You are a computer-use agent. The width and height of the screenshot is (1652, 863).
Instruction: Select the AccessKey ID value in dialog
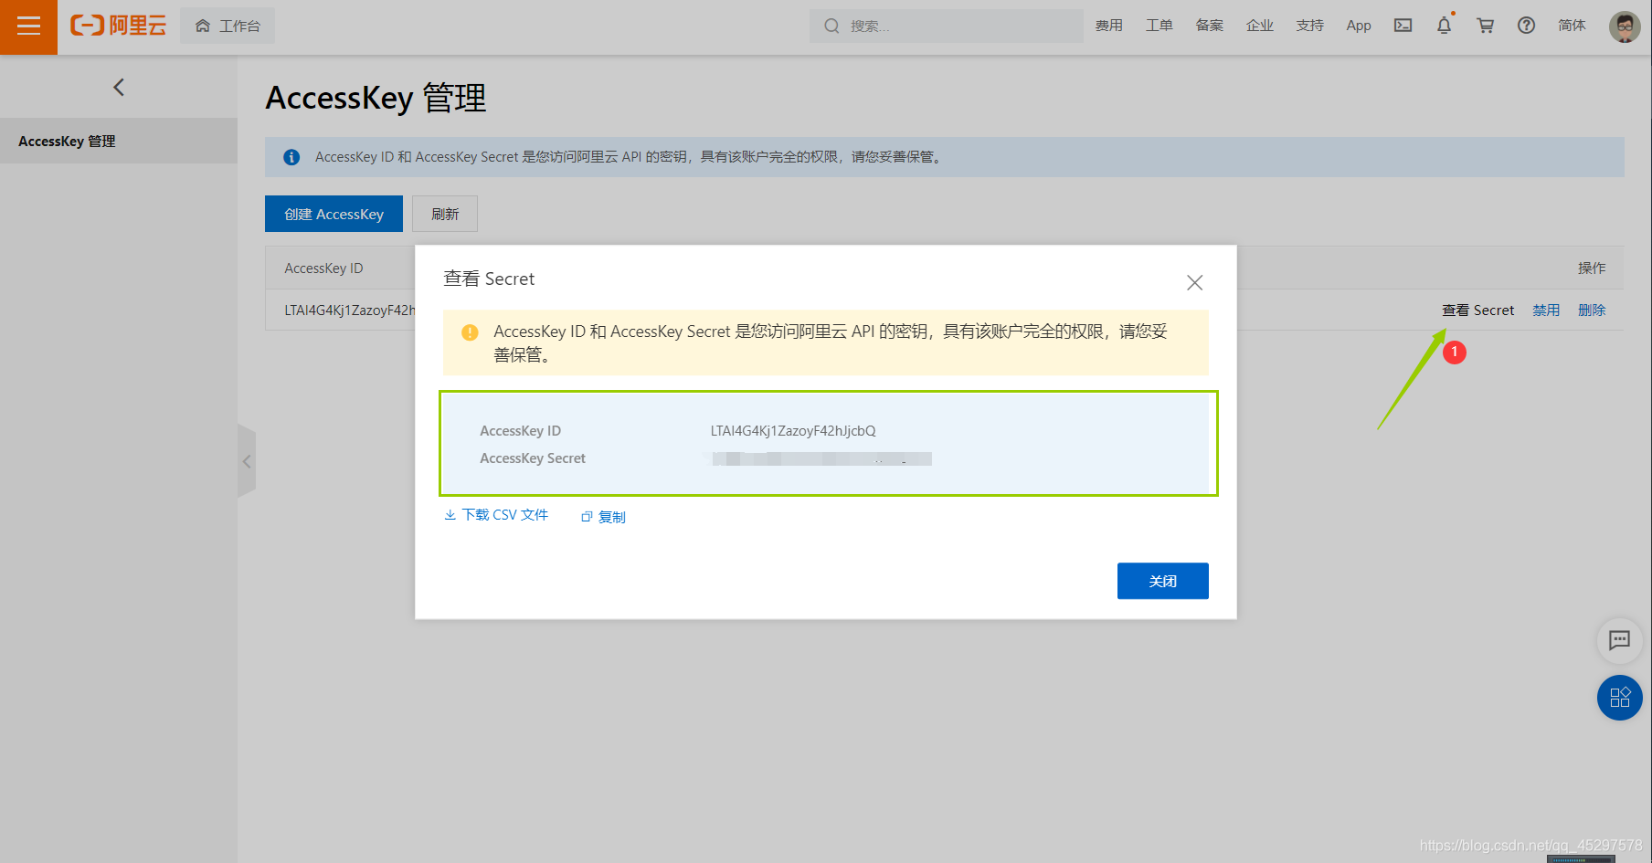click(x=793, y=431)
